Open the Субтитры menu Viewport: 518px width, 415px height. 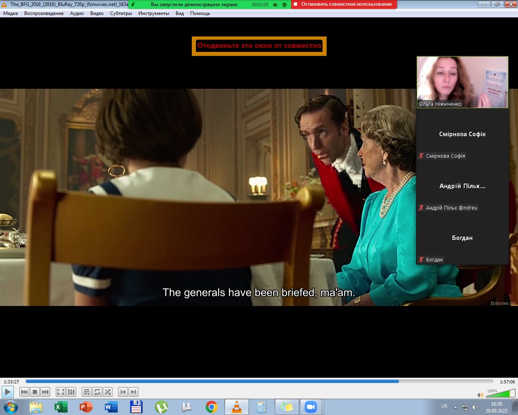tap(121, 13)
